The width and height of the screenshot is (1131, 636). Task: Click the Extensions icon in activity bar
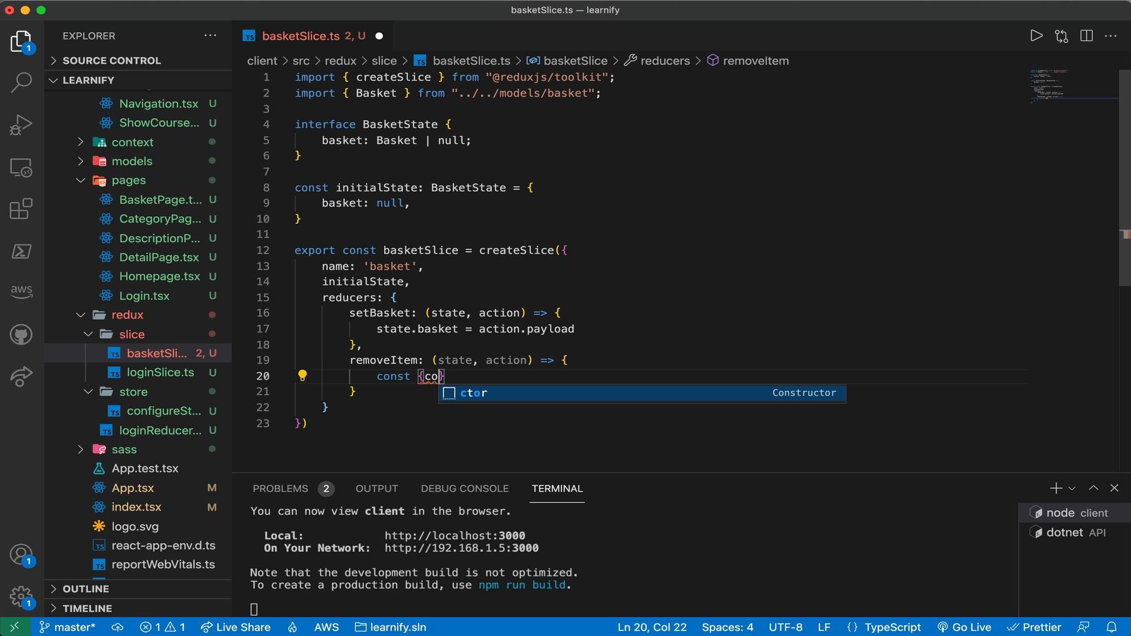click(x=21, y=210)
